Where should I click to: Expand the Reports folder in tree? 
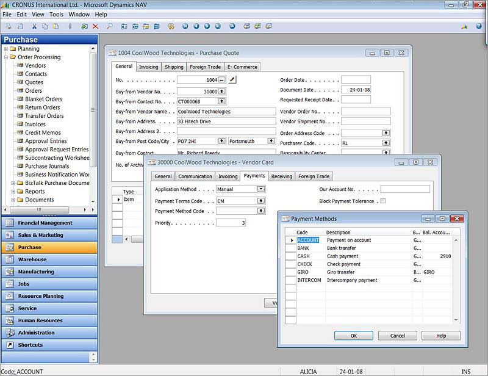click(x=13, y=191)
